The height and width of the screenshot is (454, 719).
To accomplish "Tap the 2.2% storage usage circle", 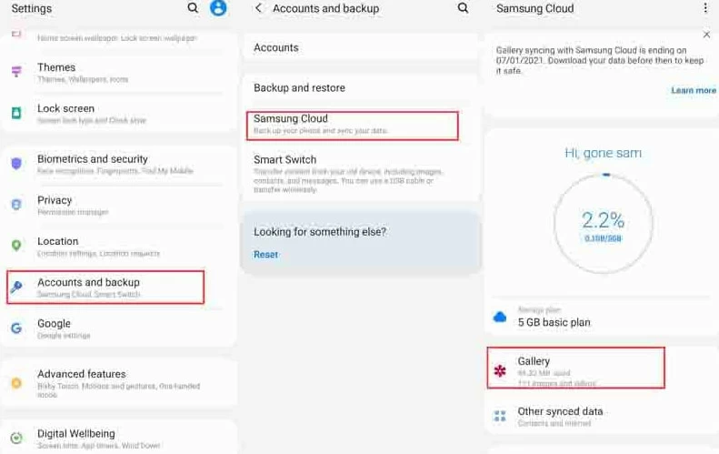I will [603, 222].
